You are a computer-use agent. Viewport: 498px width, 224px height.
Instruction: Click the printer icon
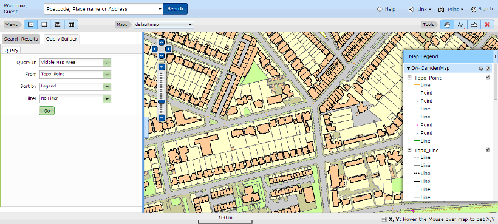pyautogui.click(x=441, y=10)
